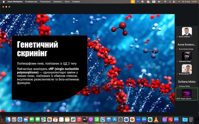Open Viber from the Dock
This screenshot has width=199, height=124.
coord(165,119)
